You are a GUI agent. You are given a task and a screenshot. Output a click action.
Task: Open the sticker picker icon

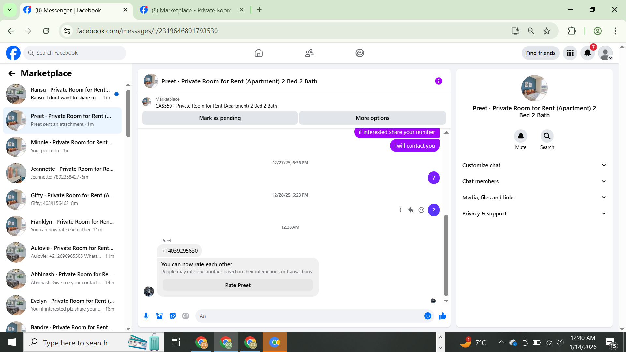tap(172, 316)
